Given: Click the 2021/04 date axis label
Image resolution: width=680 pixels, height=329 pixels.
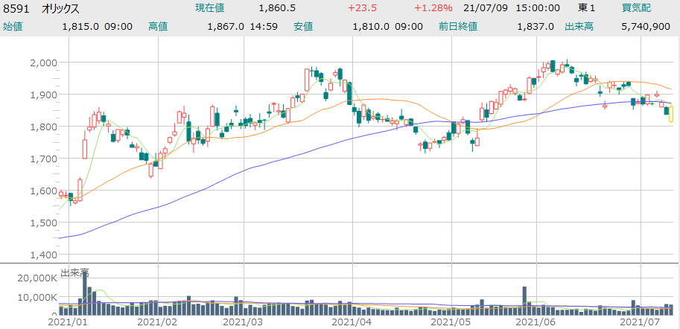Looking at the screenshot, I should 351,322.
